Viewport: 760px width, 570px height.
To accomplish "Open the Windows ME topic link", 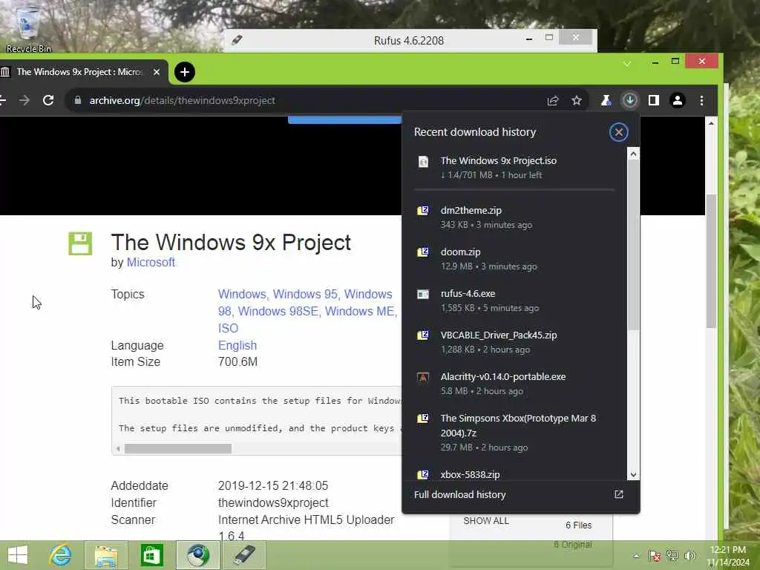I will (x=359, y=311).
